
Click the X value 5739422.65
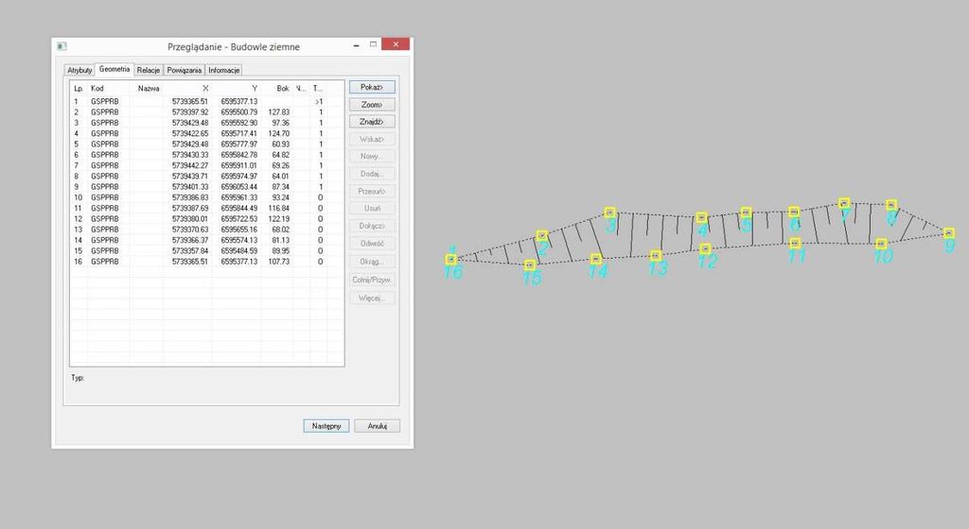(190, 133)
